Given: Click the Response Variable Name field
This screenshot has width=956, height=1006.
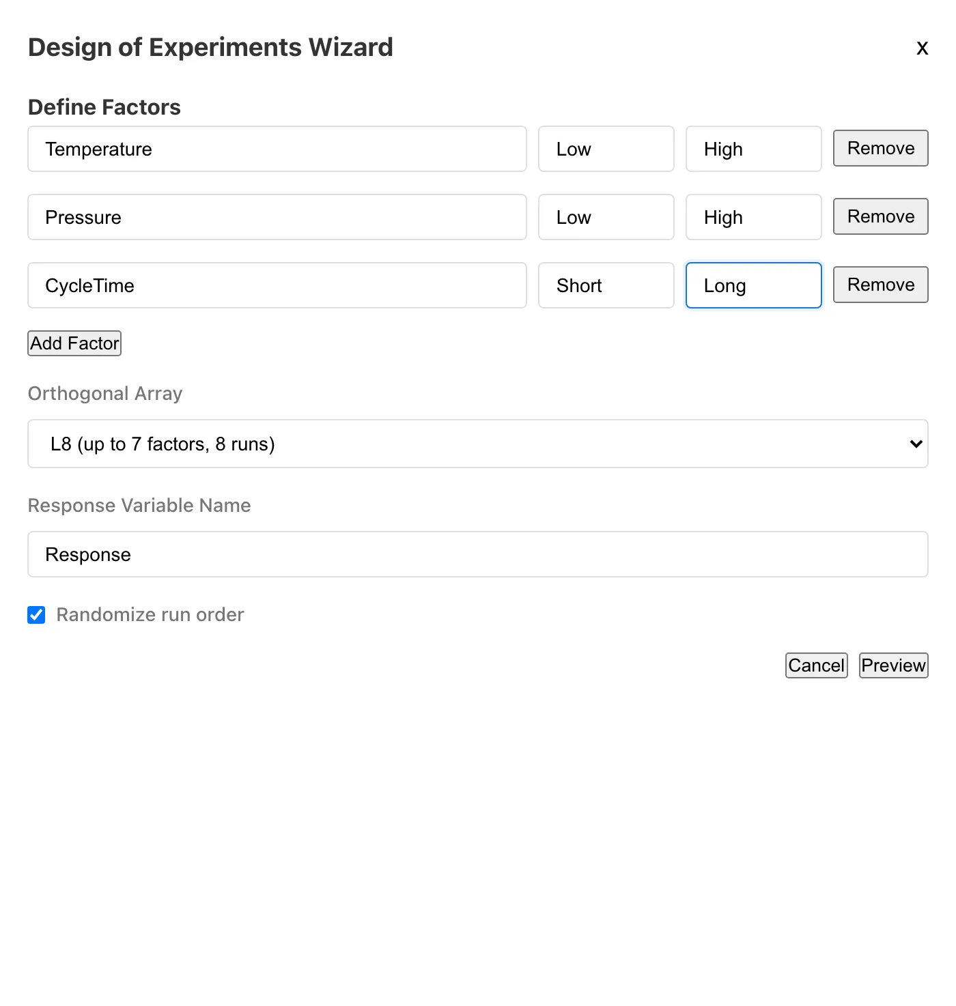Looking at the screenshot, I should click(x=477, y=554).
